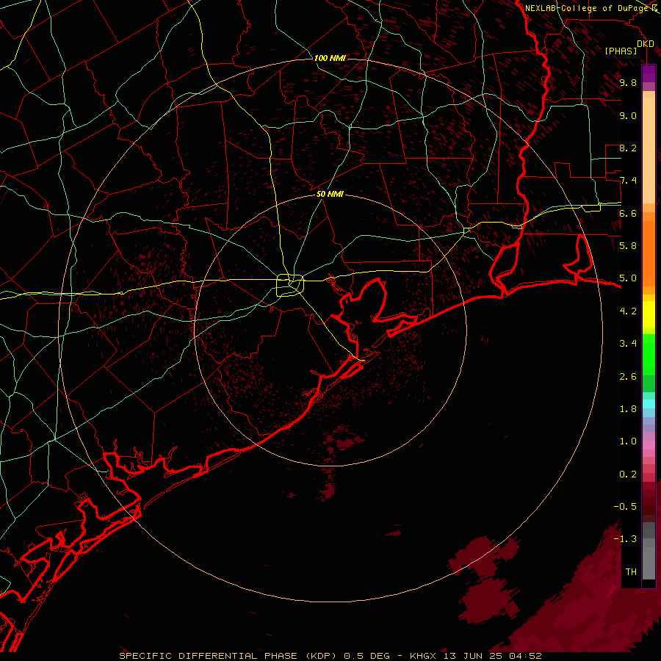Click the -0.5 value on the color scale

tap(625, 506)
